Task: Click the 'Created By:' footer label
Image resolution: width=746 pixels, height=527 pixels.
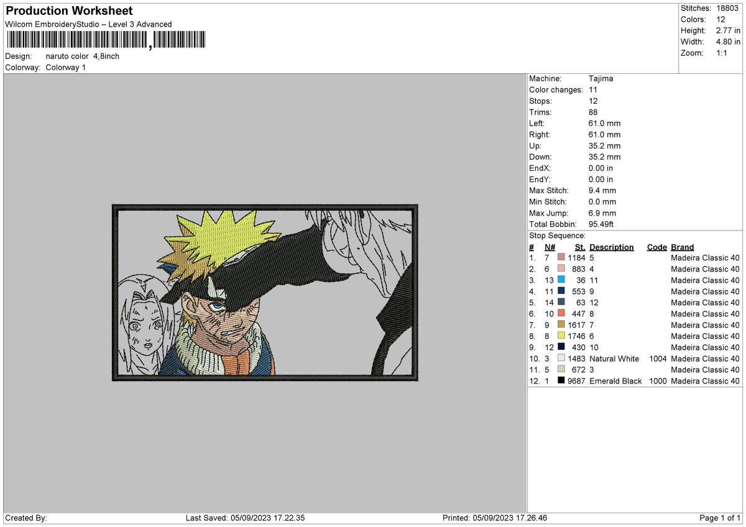Action: (26, 518)
